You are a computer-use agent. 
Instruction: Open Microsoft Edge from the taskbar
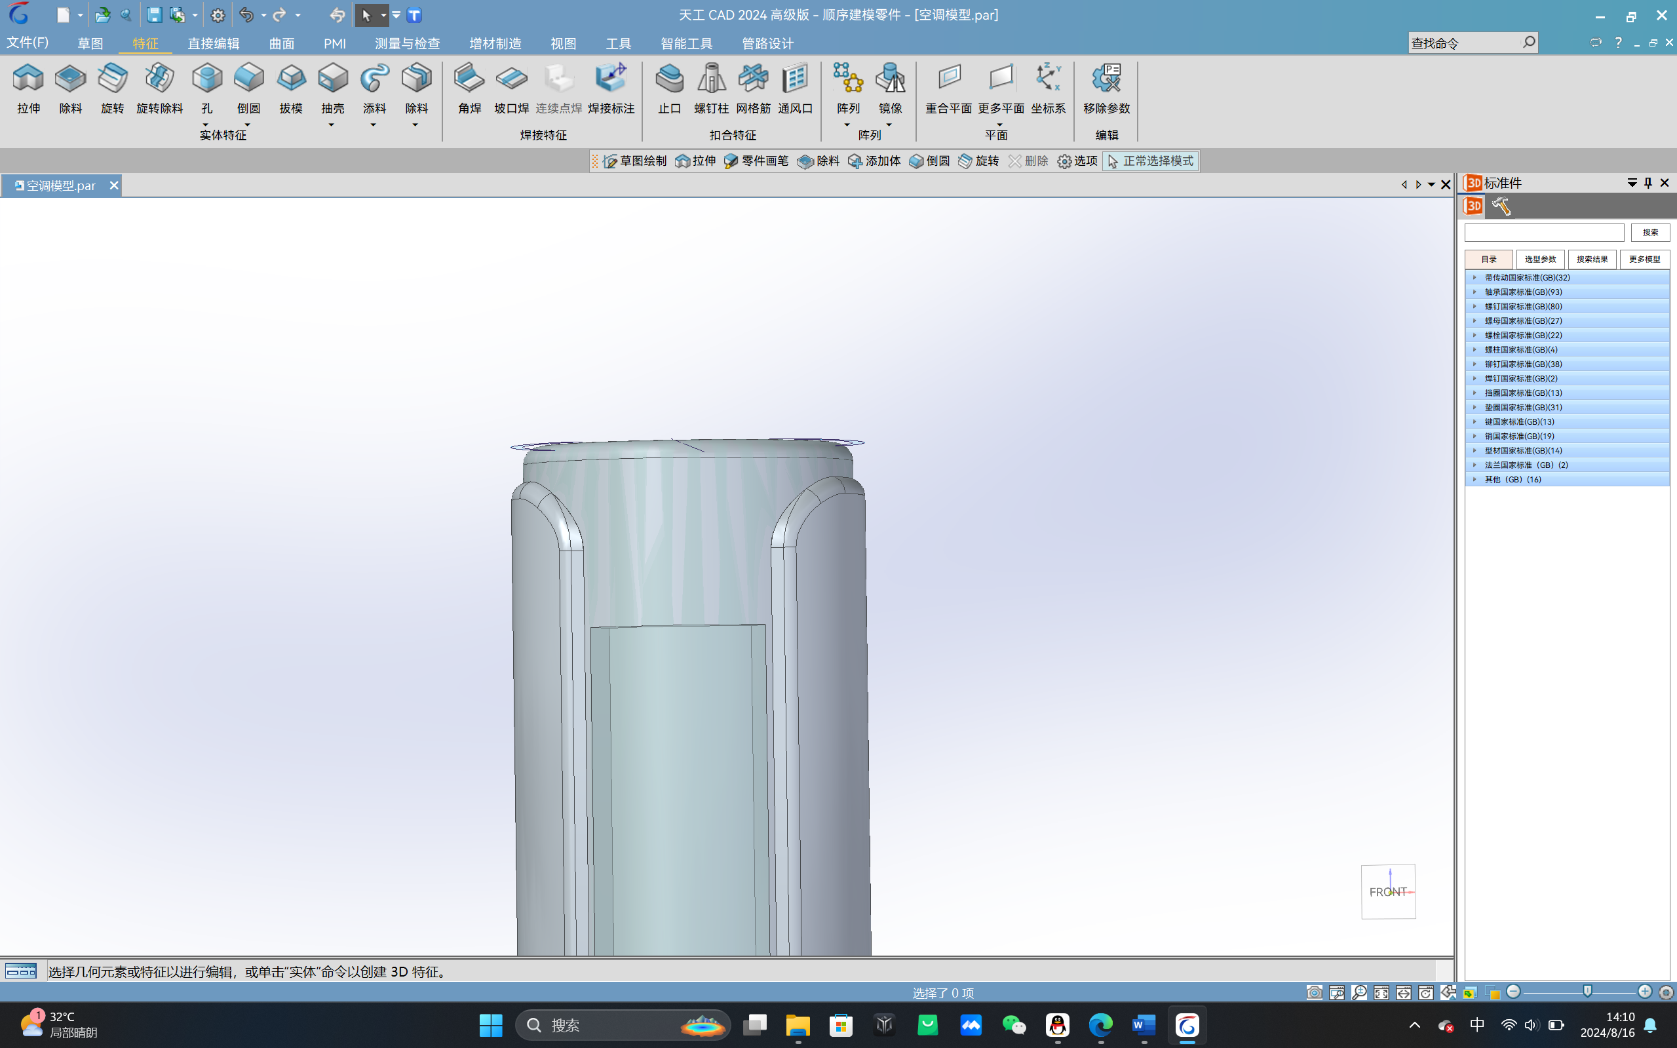point(1100,1025)
